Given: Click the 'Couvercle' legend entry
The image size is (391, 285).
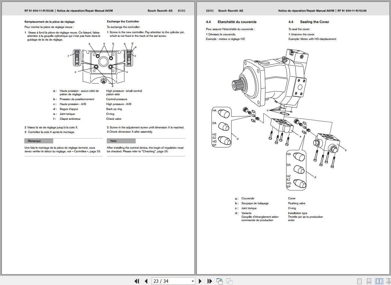Looking at the screenshot, I should click(x=248, y=198).
